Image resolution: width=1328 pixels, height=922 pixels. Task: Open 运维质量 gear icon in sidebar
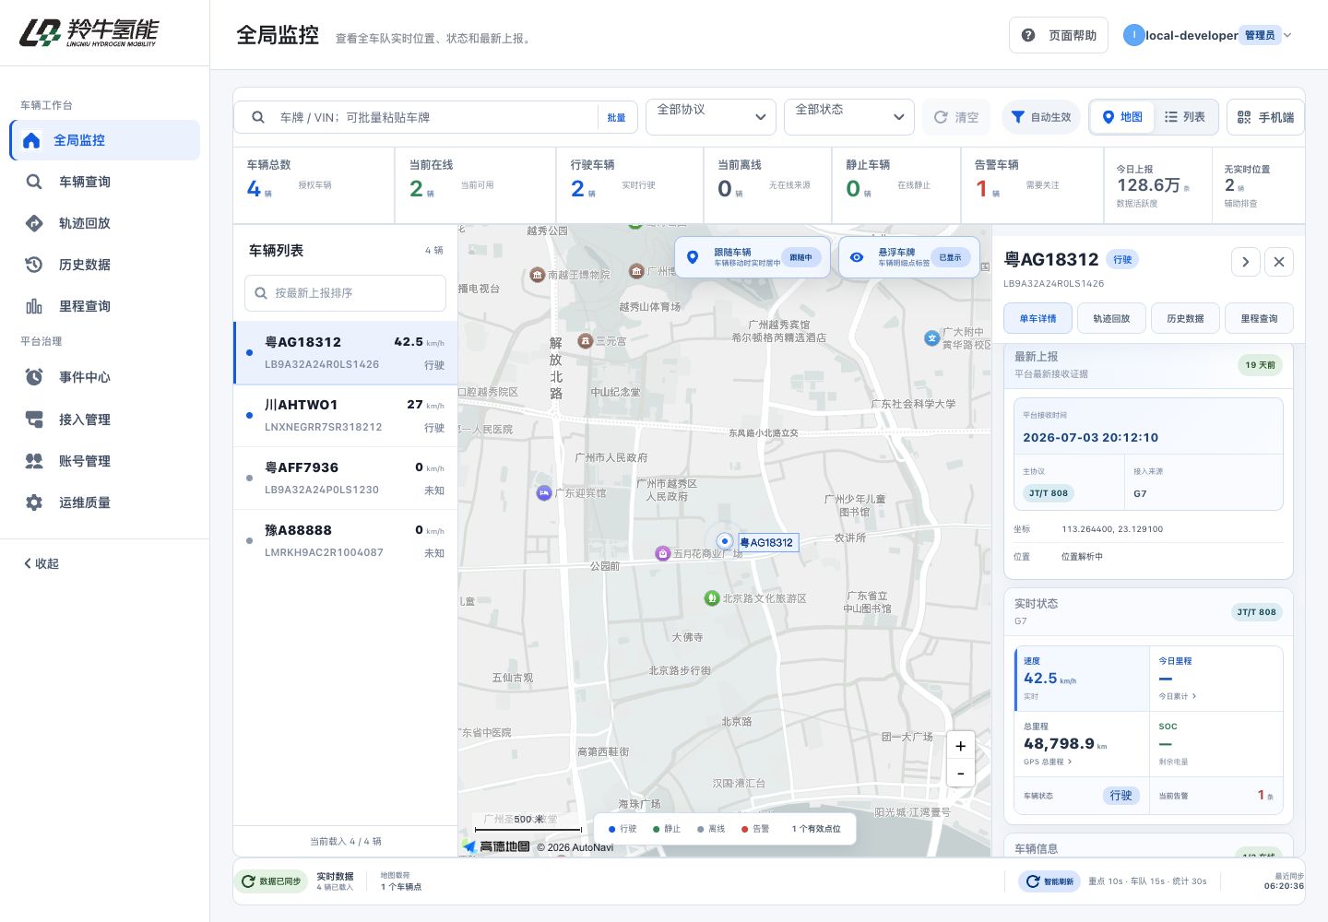point(34,502)
